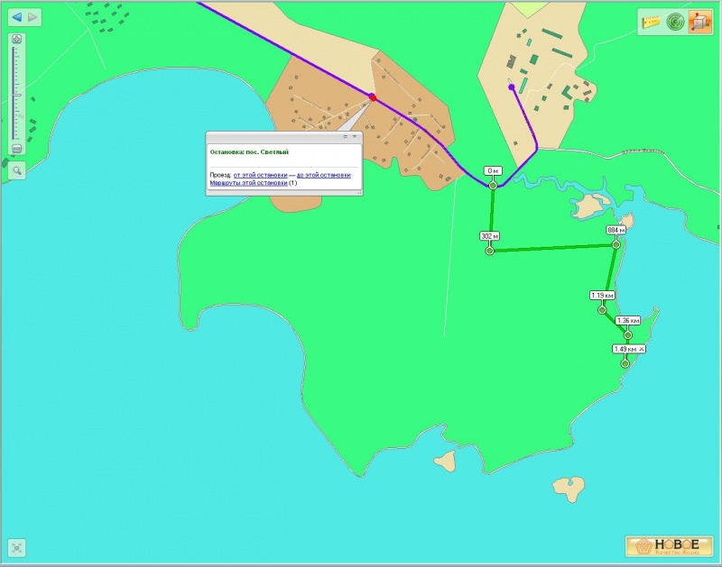Screen dimensions: 722x567
Task: Toggle the 3D cube view tool
Action: (x=700, y=22)
